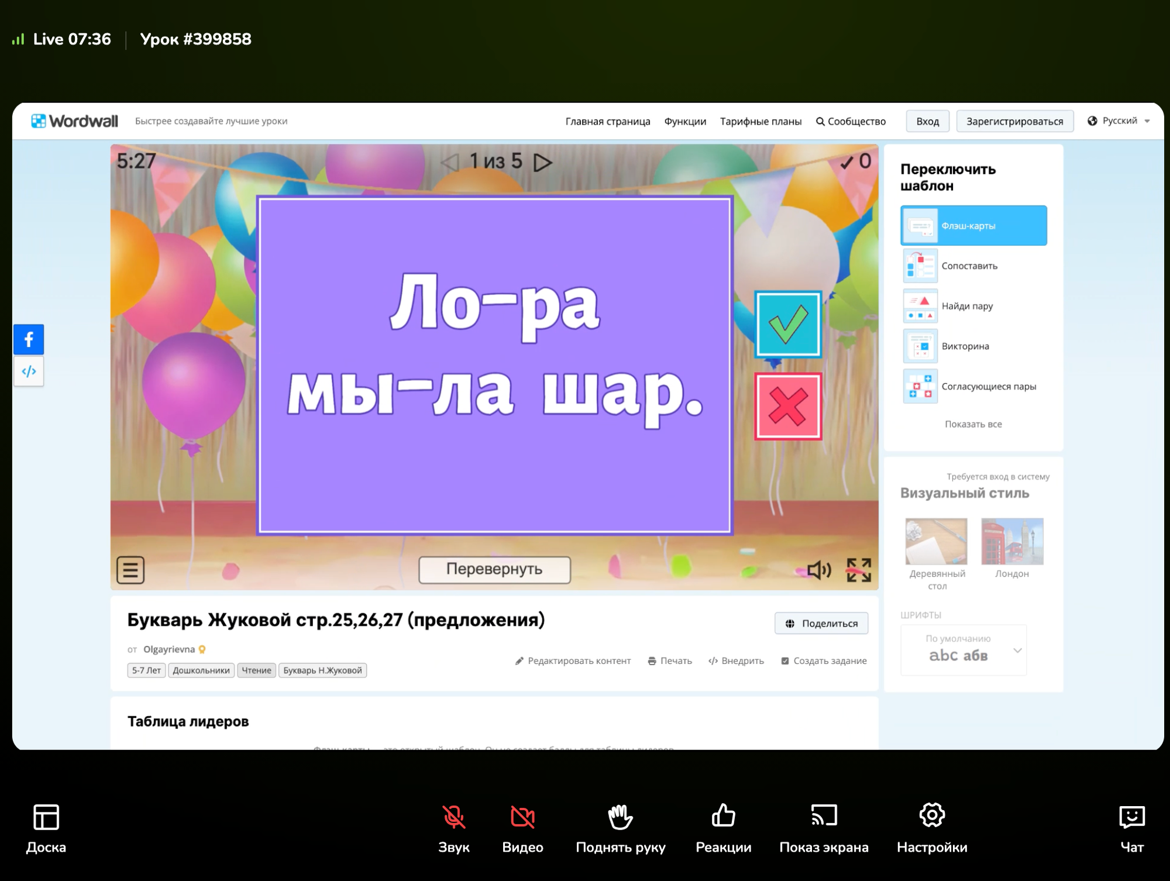Mute the game sound speaker icon
Image resolution: width=1170 pixels, height=881 pixels.
[819, 570]
